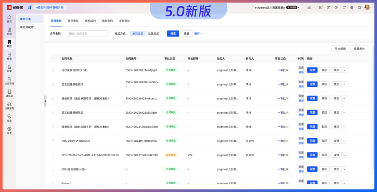Click the notification bell icon
Image resolution: width=377 pixels, height=192 pixels.
click(344, 7)
